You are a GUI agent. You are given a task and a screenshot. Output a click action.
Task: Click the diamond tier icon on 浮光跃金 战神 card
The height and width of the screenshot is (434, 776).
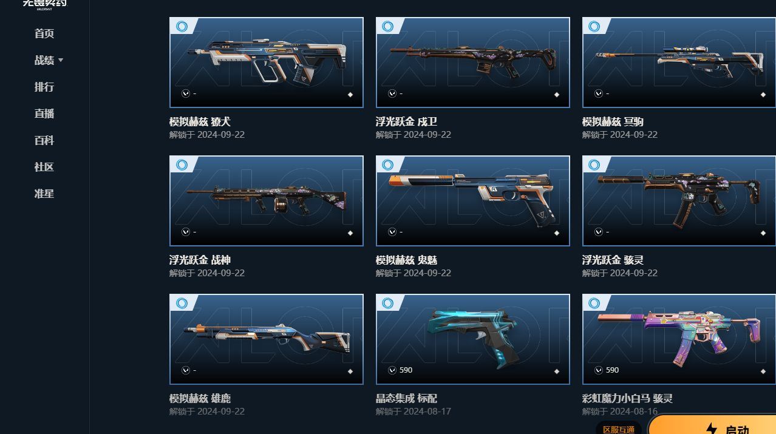[350, 233]
